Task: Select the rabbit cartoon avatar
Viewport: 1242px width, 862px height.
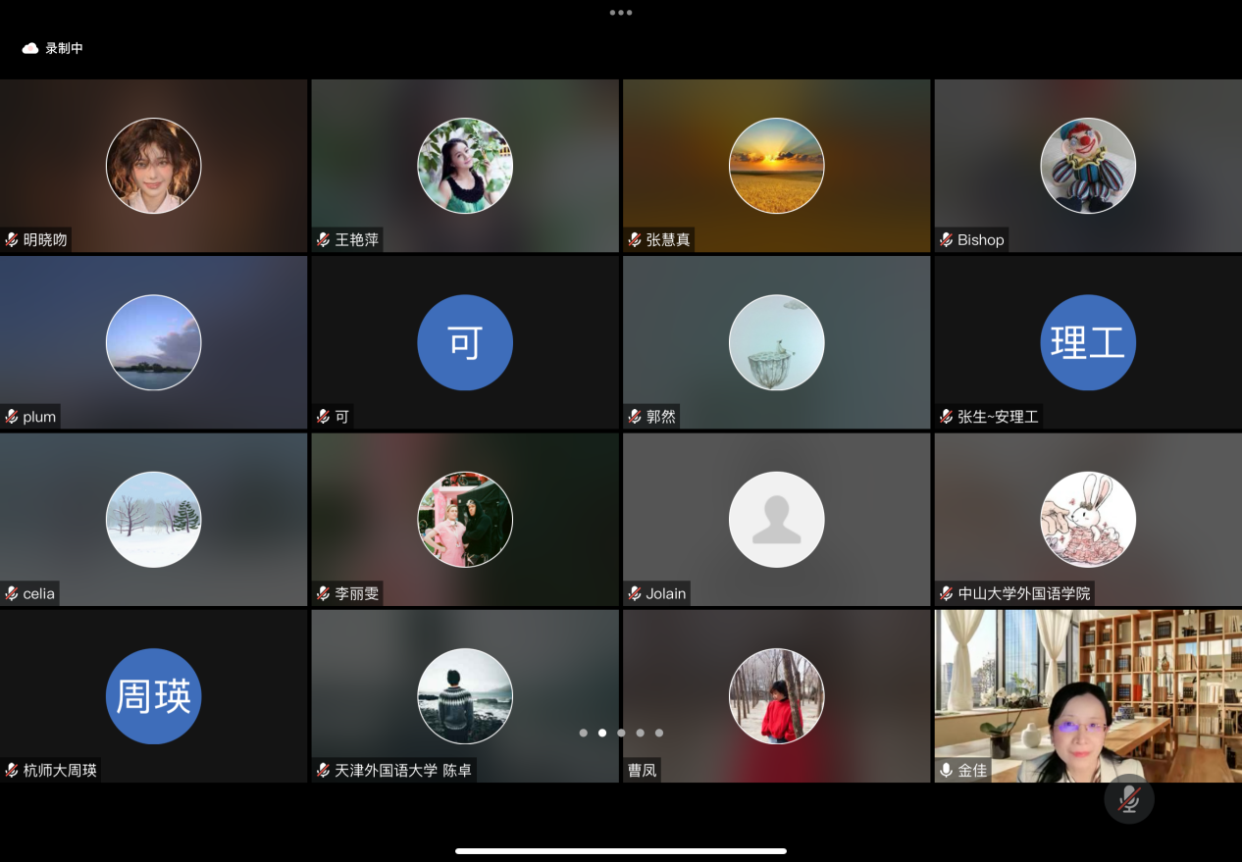Action: [1088, 520]
